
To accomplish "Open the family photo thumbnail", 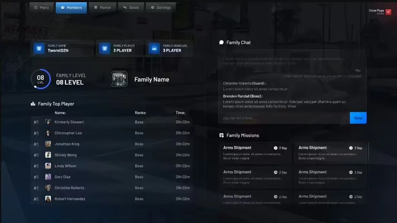I will 119,79.
